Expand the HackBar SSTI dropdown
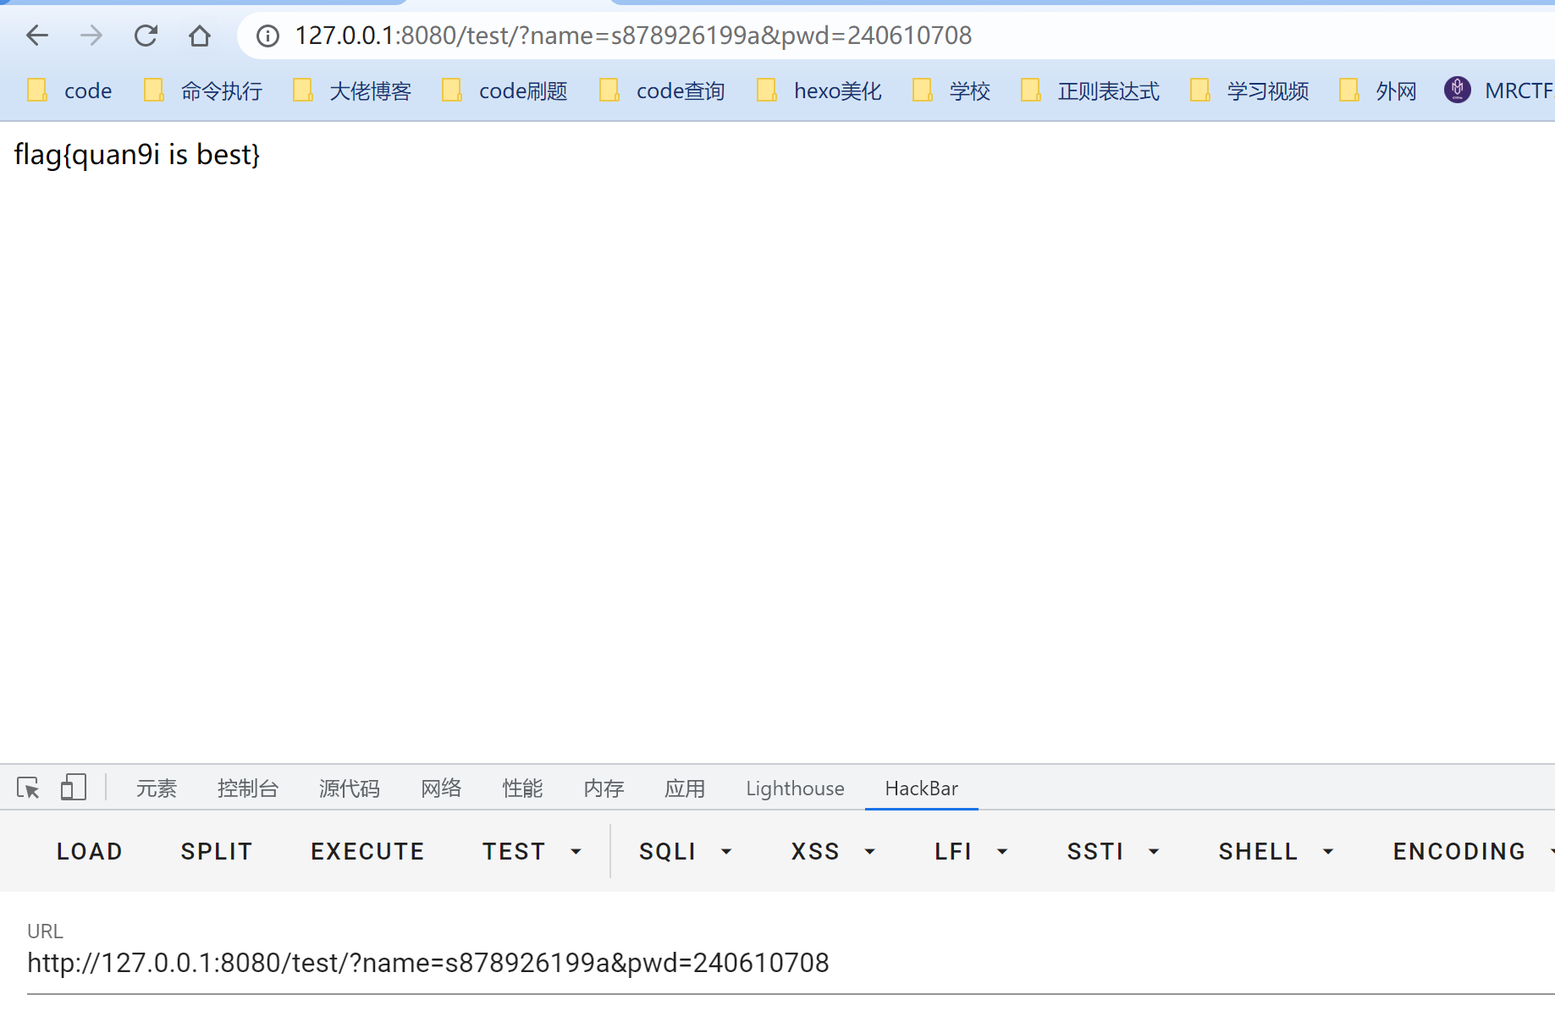Screen dimensions: 1555x1011 click(1113, 851)
